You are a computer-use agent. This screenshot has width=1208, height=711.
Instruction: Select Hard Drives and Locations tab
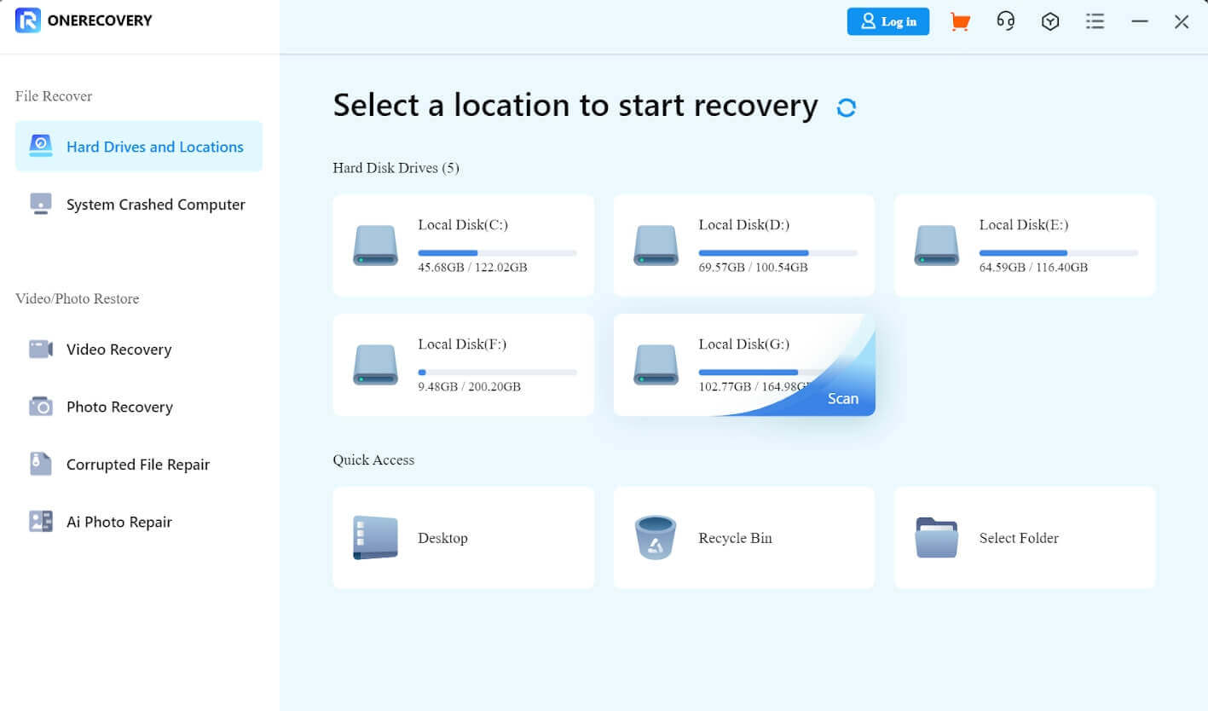pyautogui.click(x=139, y=147)
